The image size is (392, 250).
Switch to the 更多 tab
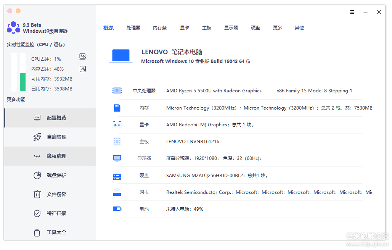(x=278, y=28)
